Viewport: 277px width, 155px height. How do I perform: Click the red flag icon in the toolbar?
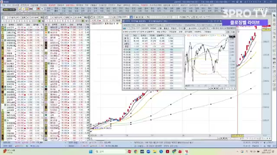point(39,9)
